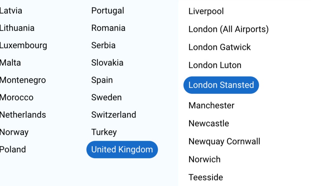Select London Stansted airport
The height and width of the screenshot is (186, 311).
pos(221,85)
